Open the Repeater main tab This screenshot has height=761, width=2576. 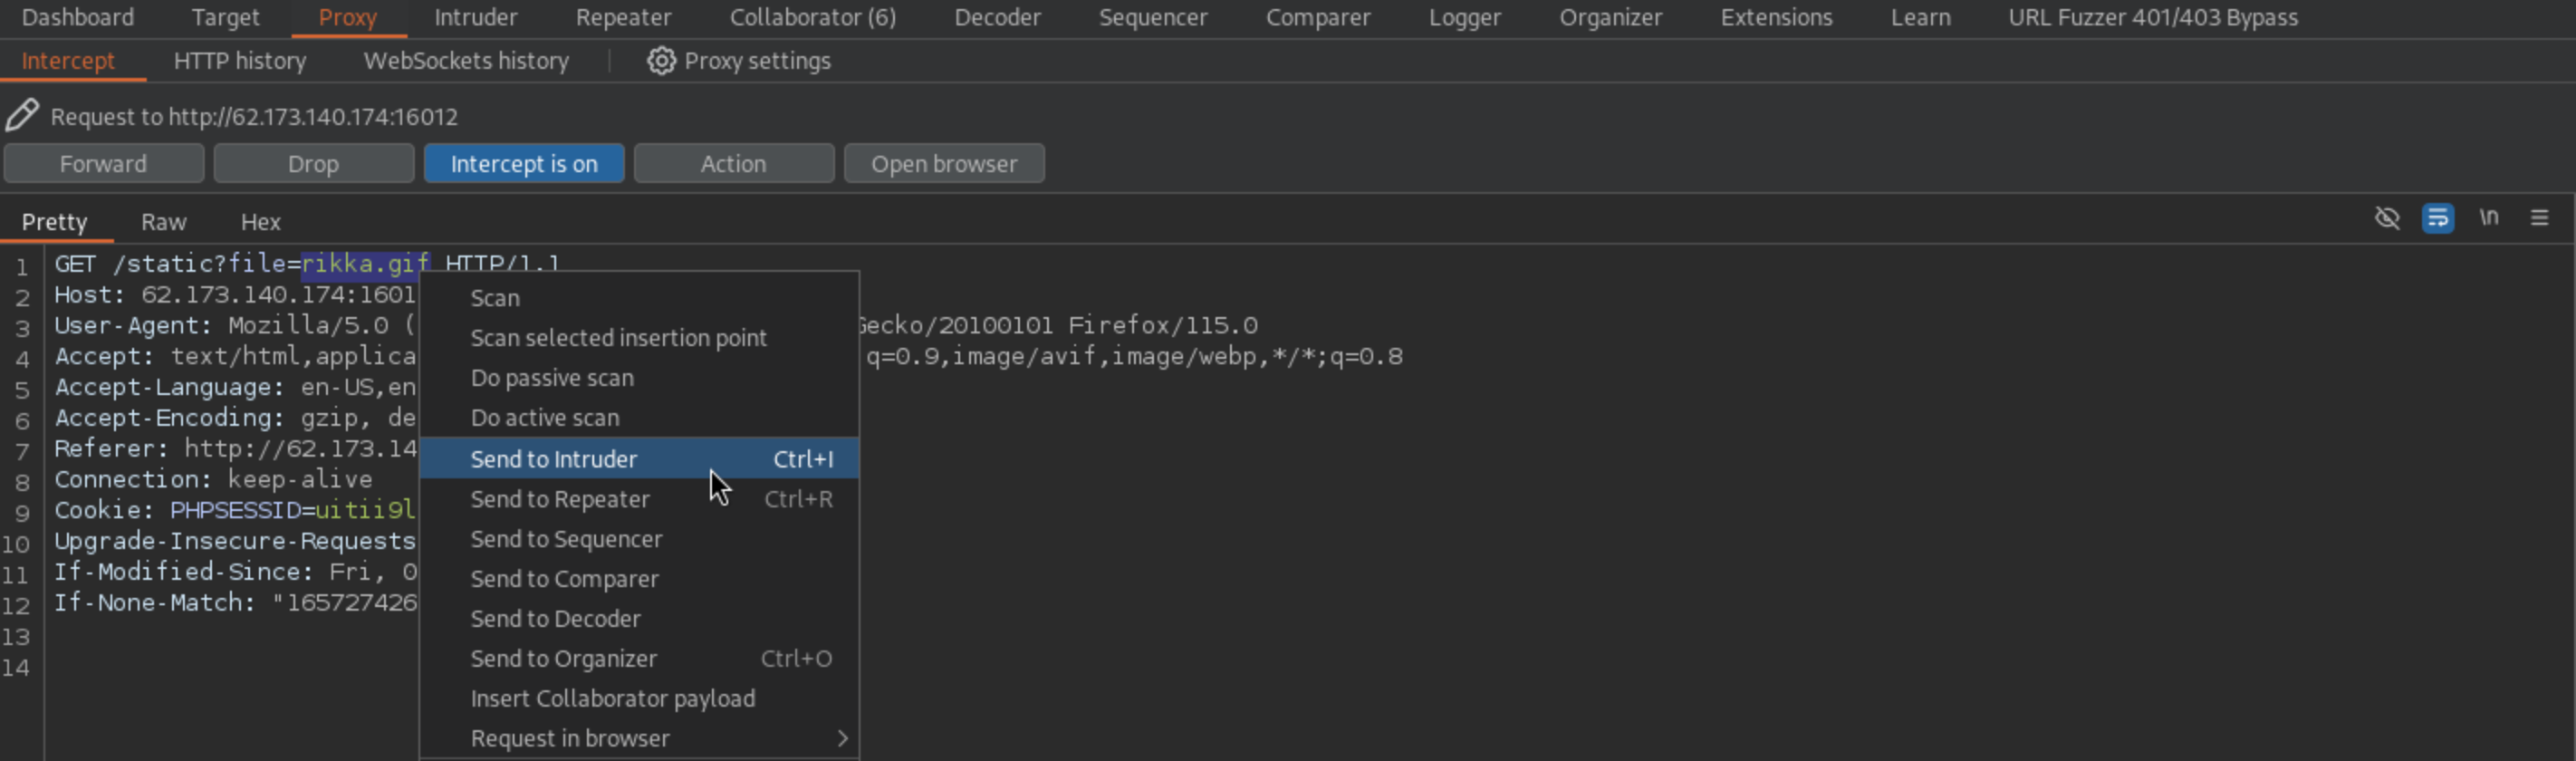pos(623,18)
